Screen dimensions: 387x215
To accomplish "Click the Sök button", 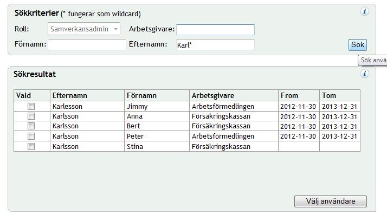I will click(x=358, y=45).
